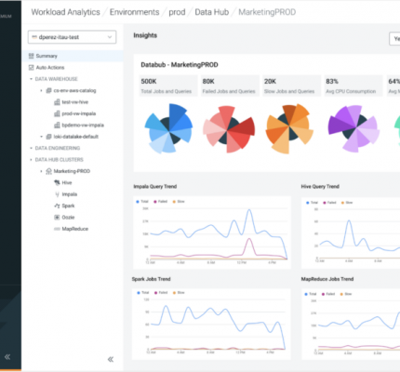Toggle Failed legend in Hive Query Trend

329,203
